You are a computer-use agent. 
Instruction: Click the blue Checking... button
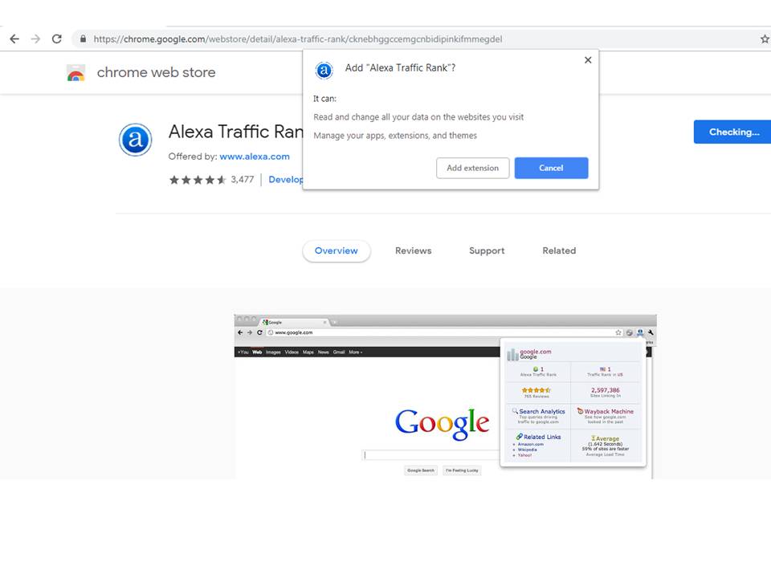click(732, 132)
